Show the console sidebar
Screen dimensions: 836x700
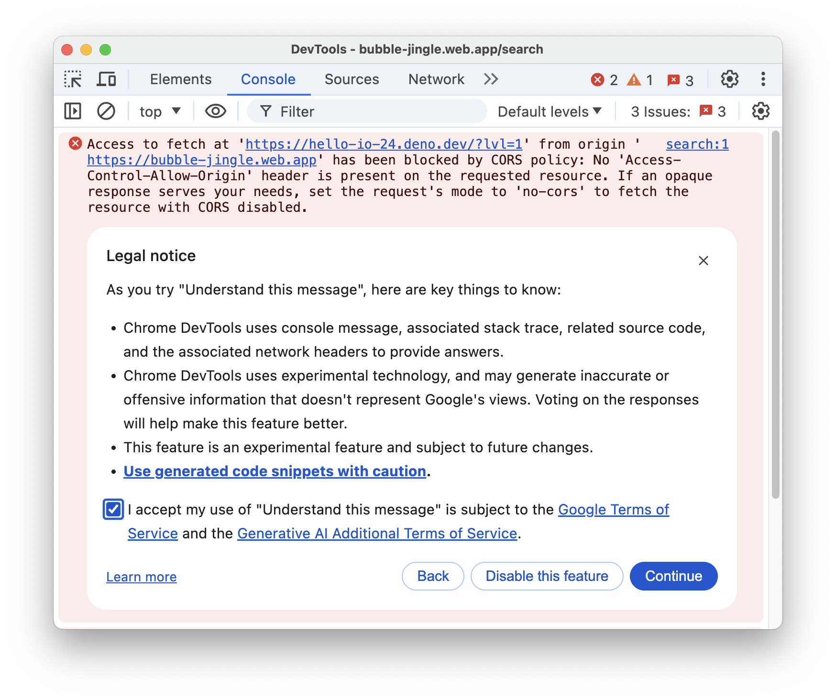click(x=74, y=111)
